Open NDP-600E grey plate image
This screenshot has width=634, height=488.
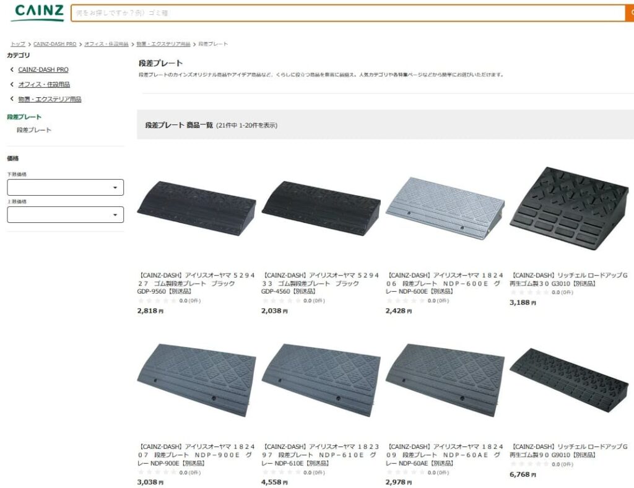tap(445, 208)
